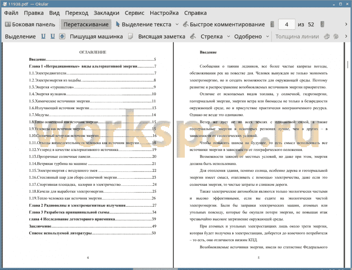
Task: Select the Squiggly underline annotation tool
Action: pos(52,36)
